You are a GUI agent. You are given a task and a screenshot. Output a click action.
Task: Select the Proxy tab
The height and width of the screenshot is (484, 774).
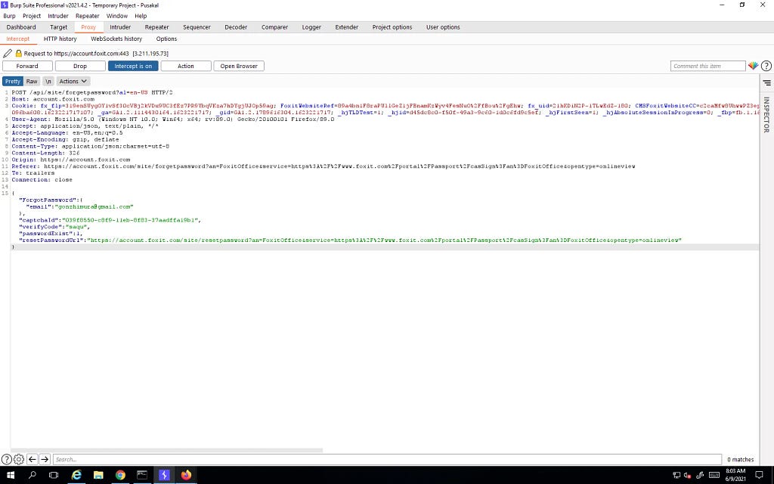tap(88, 27)
